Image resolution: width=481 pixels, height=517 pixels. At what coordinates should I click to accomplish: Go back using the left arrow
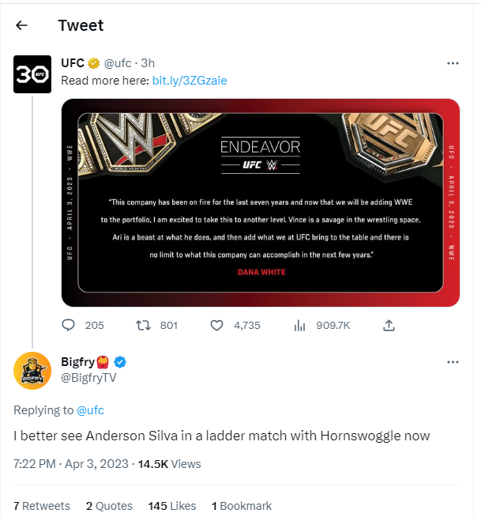tap(21, 25)
